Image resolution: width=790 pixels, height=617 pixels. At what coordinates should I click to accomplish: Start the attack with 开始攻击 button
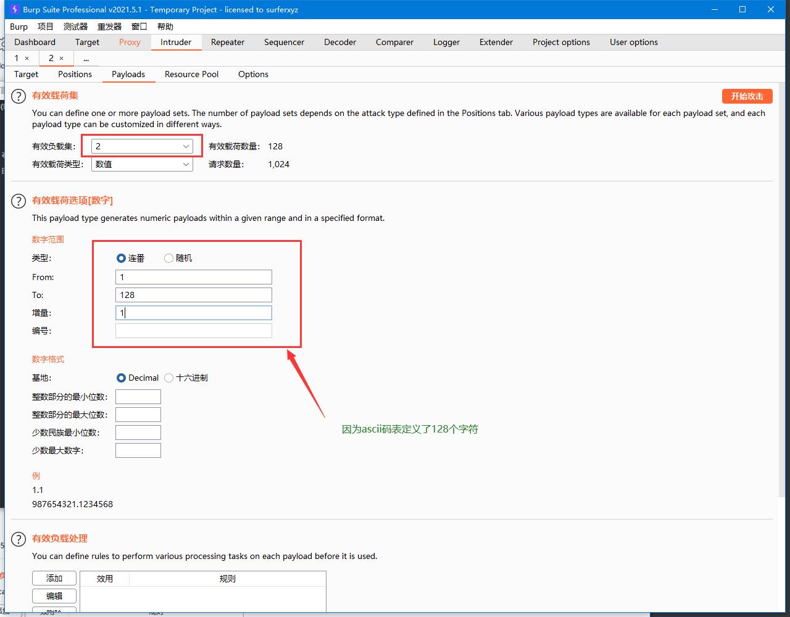(x=747, y=96)
